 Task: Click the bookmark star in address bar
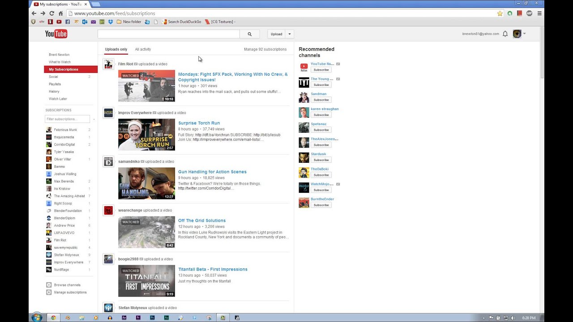coord(500,13)
